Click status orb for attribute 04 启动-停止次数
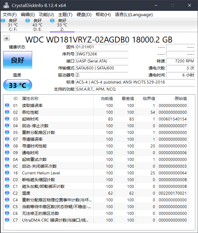The width and height of the screenshot is (198, 233). (x=7, y=125)
